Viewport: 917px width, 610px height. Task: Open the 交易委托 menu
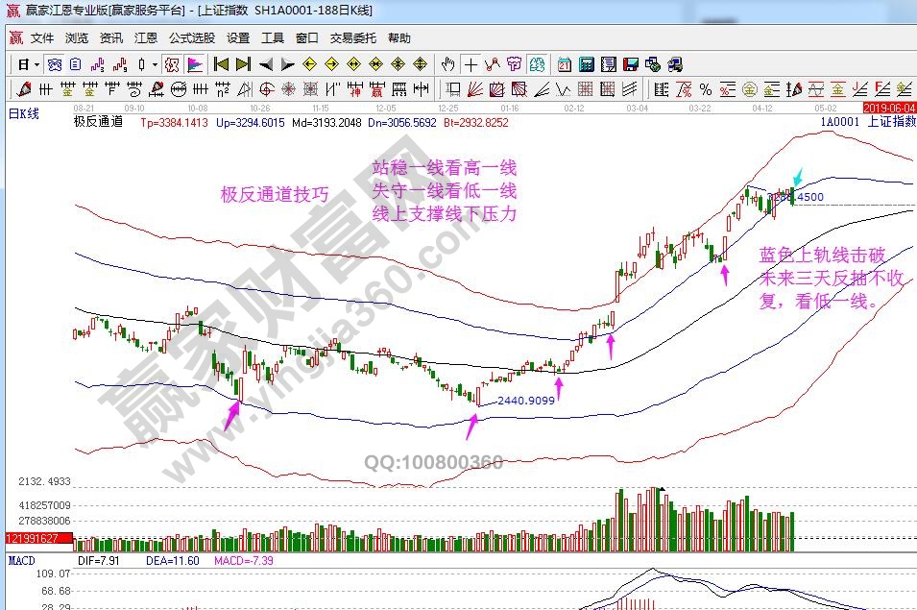point(354,38)
